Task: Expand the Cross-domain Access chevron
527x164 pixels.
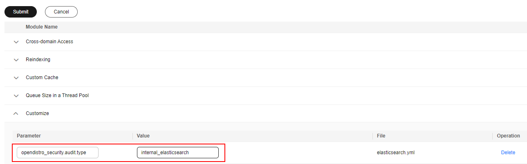Action: [16, 42]
